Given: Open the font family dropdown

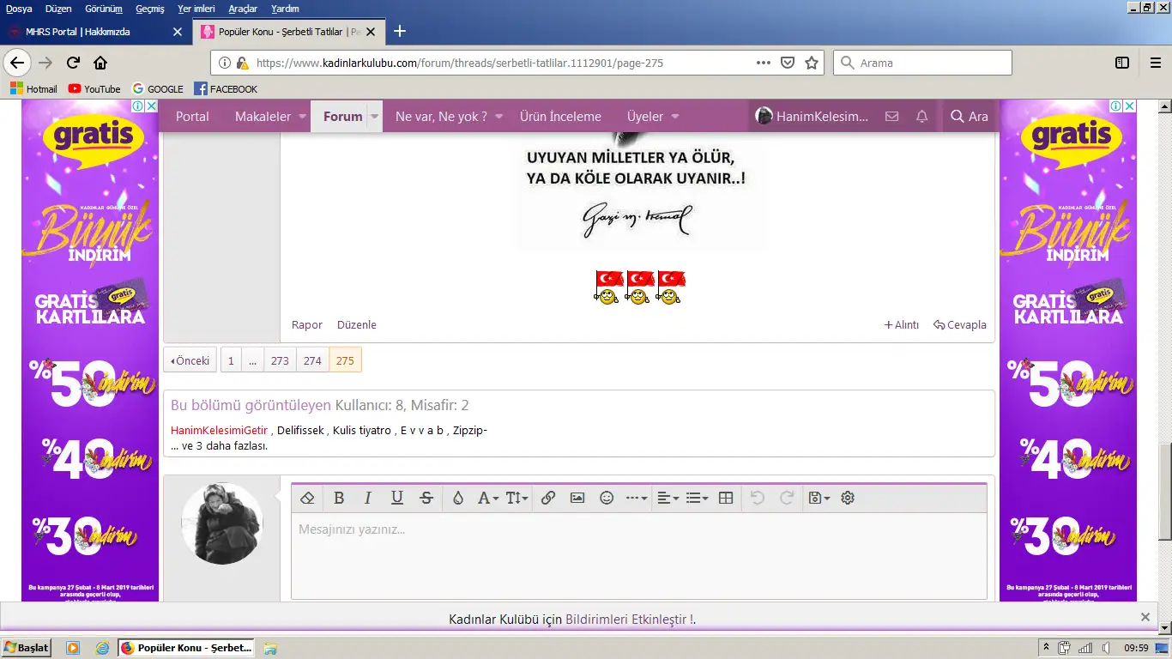Looking at the screenshot, I should [487, 498].
